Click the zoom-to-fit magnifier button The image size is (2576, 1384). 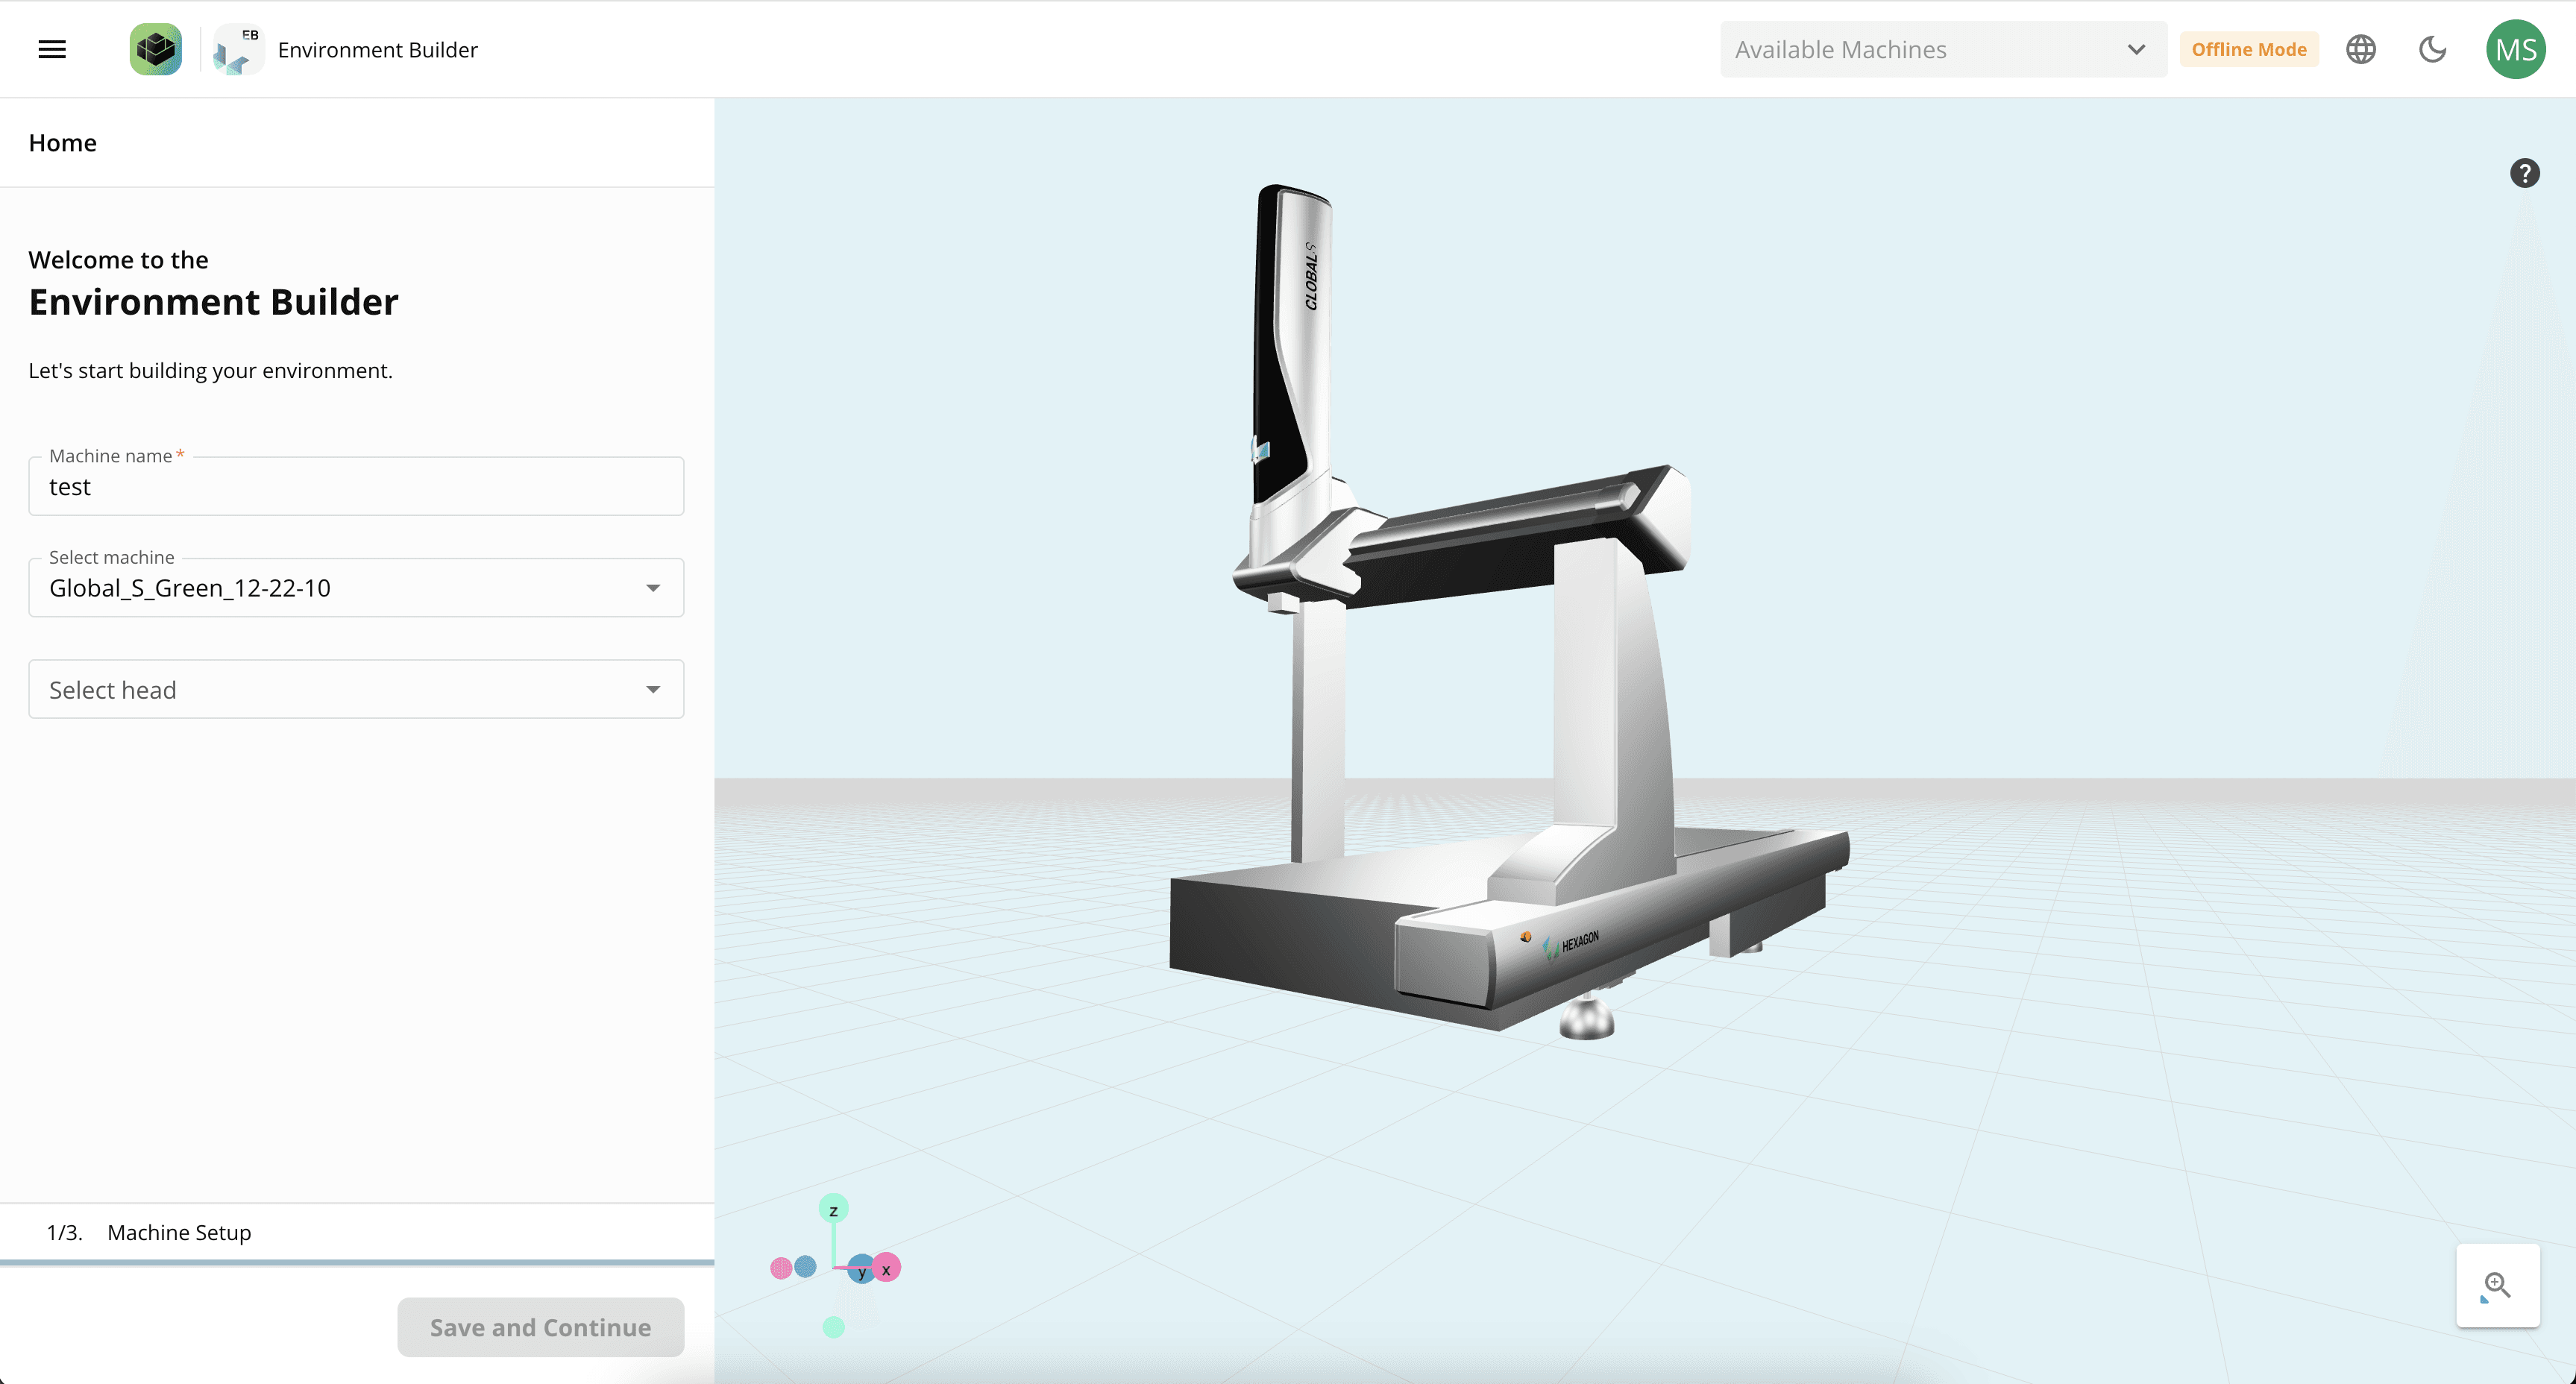click(x=2497, y=1286)
